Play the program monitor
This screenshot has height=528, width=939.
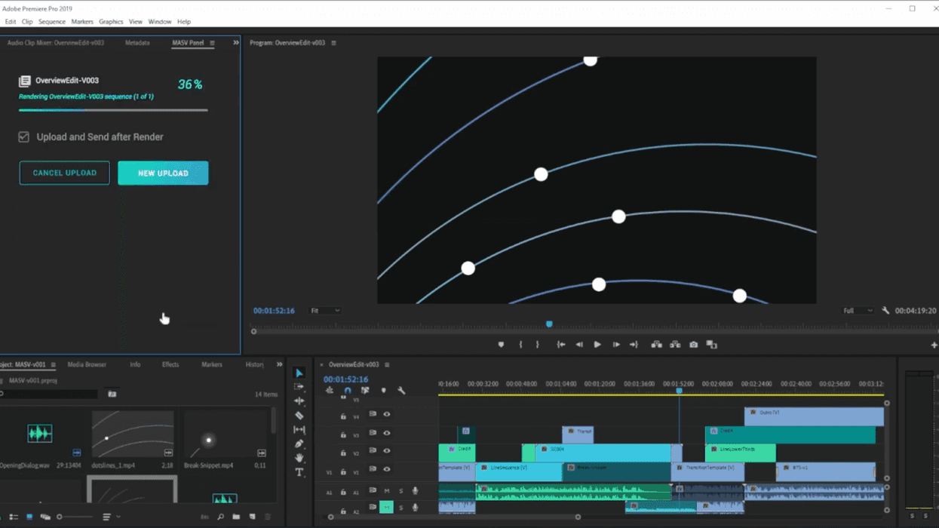click(x=597, y=345)
